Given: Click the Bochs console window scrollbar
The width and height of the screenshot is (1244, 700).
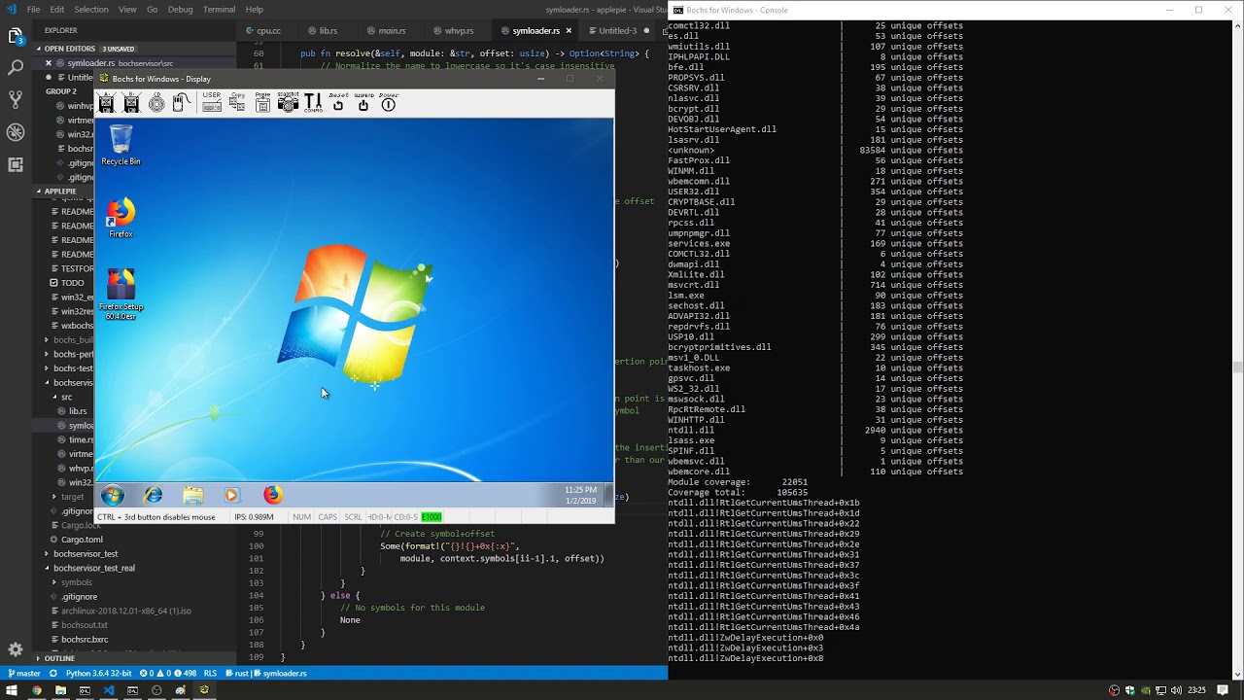Looking at the screenshot, I should pos(1237,367).
